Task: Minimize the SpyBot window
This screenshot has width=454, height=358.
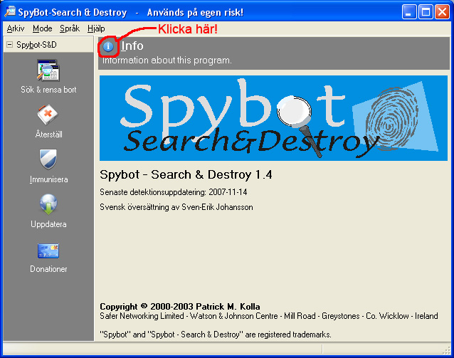Action: pos(409,12)
